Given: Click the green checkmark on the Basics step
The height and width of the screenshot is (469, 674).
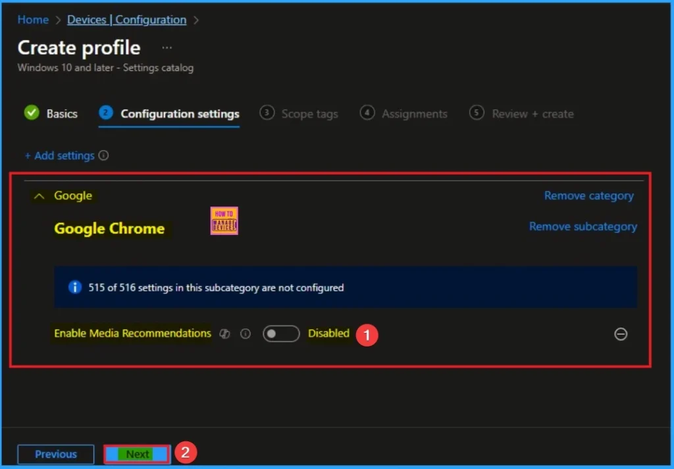Looking at the screenshot, I should [x=31, y=112].
